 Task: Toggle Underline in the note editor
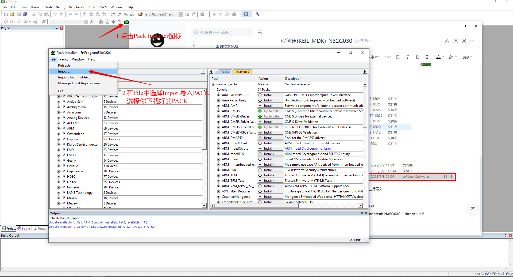tap(417, 57)
